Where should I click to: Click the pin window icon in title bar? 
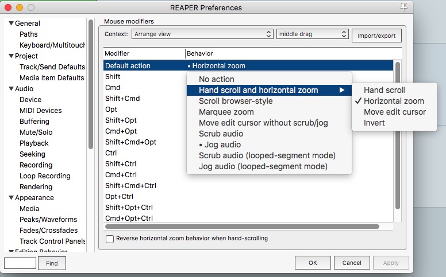pyautogui.click(x=403, y=7)
